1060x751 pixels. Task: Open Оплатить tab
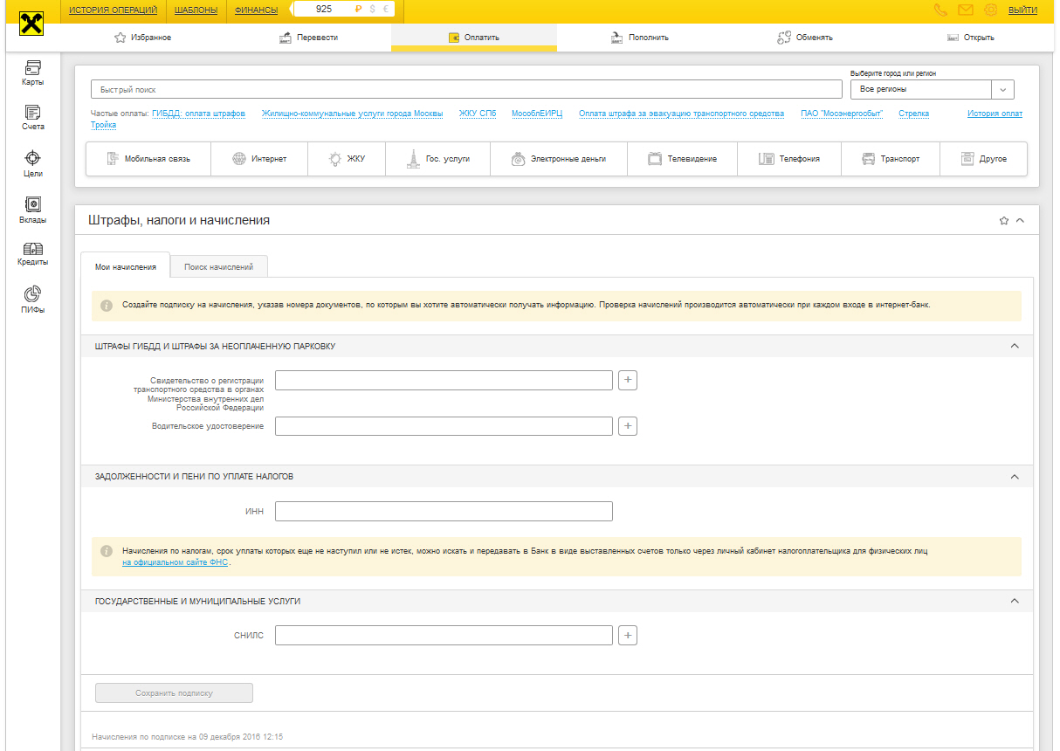coord(474,38)
